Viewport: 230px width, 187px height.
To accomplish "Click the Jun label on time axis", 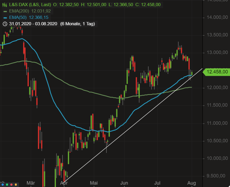I will pyautogui.click(x=124, y=183).
